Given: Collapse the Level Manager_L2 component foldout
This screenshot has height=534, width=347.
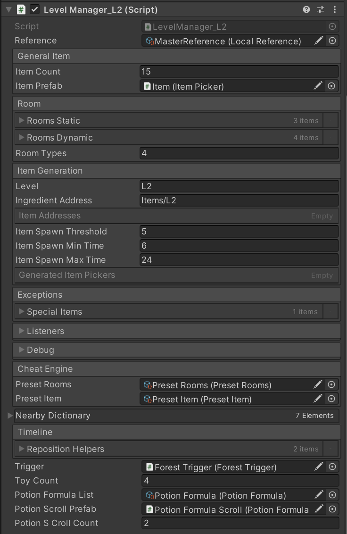Looking at the screenshot, I should pos(8,9).
